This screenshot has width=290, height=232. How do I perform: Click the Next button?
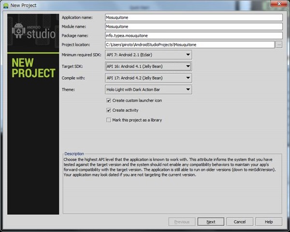210,222
